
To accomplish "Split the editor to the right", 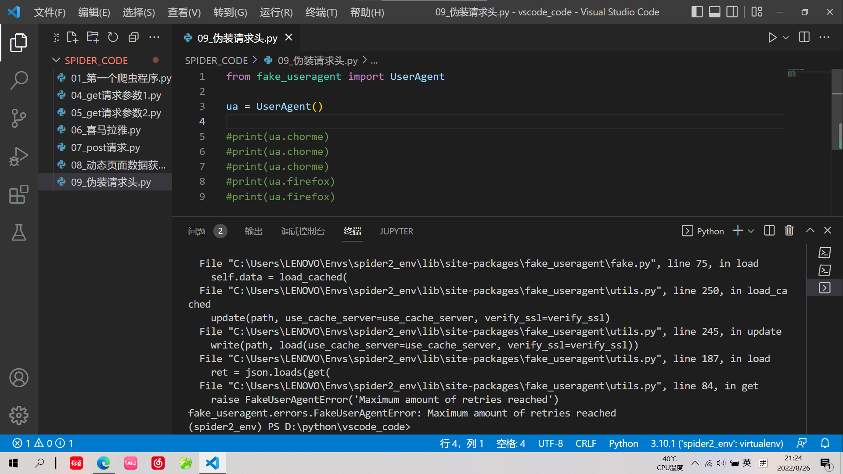I will pyautogui.click(x=804, y=37).
